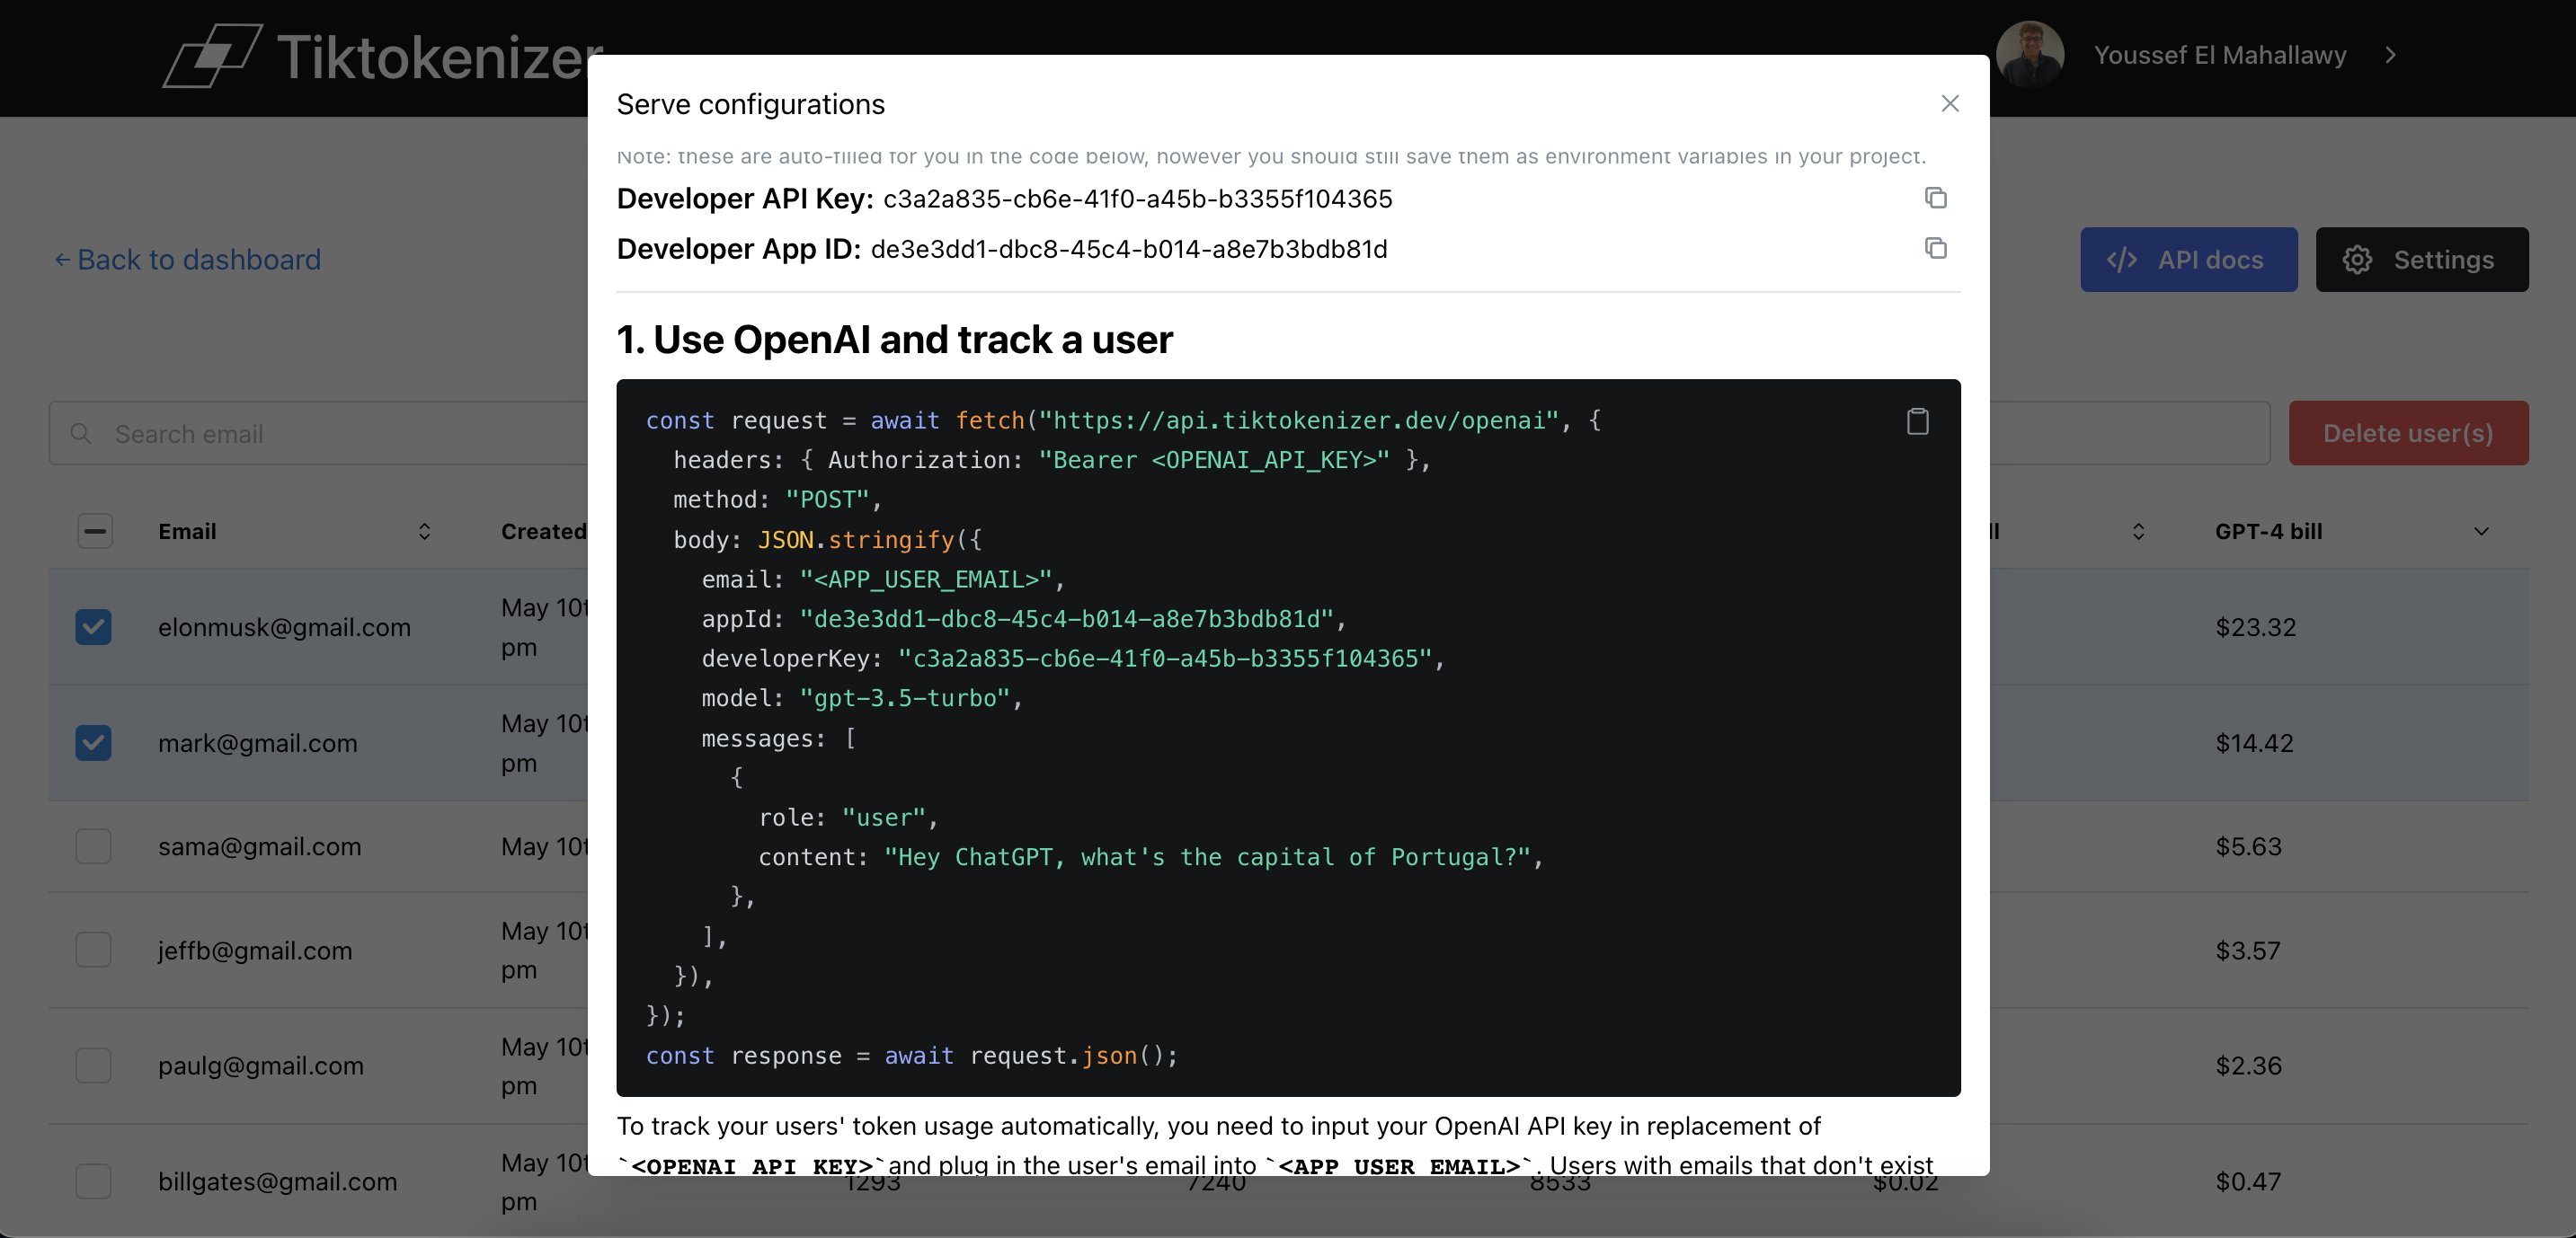Click Serve configurations dialog title
The width and height of the screenshot is (2576, 1238).
750,104
